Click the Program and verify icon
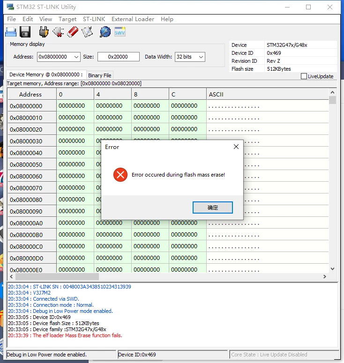This screenshot has width=344, height=363. click(87, 32)
